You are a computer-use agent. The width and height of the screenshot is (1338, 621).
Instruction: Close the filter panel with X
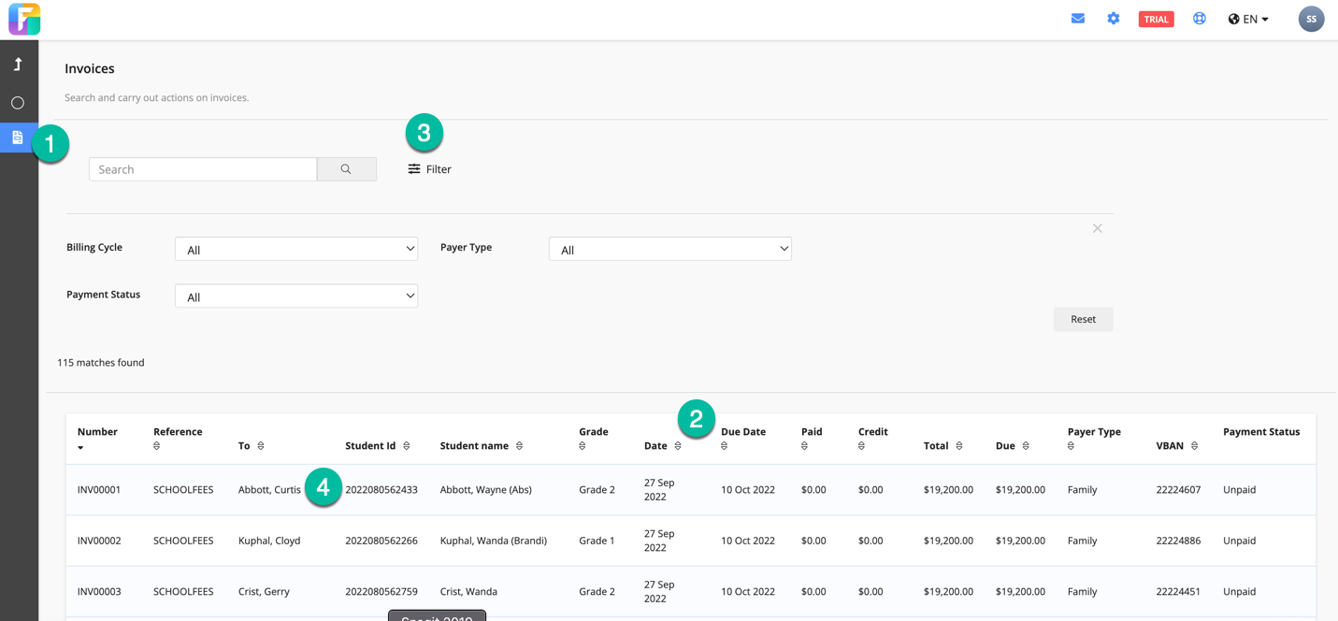[1097, 228]
